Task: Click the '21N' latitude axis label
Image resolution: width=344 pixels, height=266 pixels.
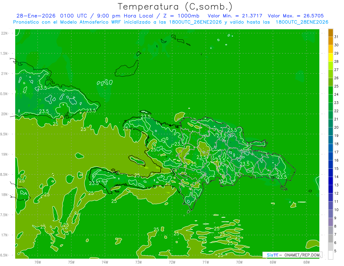Action: click(x=5, y=74)
